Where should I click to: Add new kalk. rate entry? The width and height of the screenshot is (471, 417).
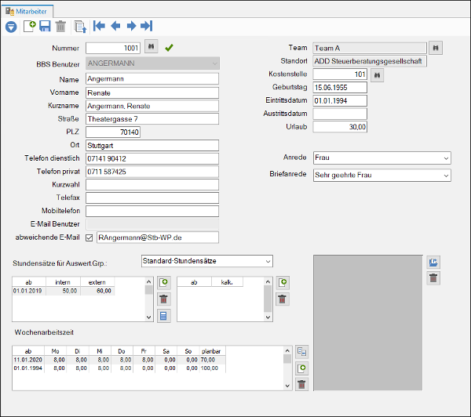283,283
